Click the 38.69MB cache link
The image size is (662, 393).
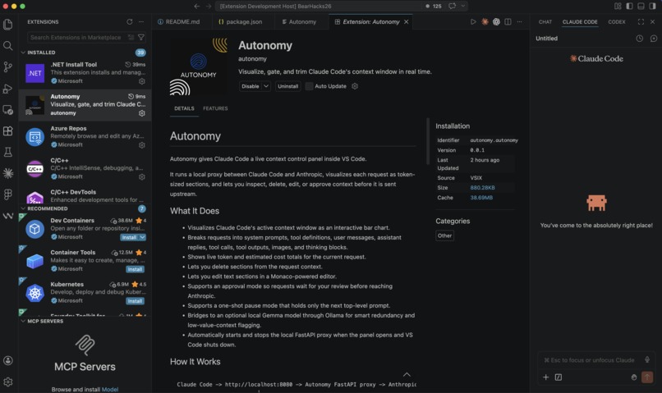[481, 198]
